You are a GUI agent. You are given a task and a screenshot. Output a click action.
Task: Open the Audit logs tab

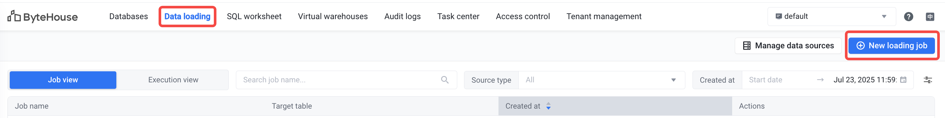pyautogui.click(x=402, y=17)
